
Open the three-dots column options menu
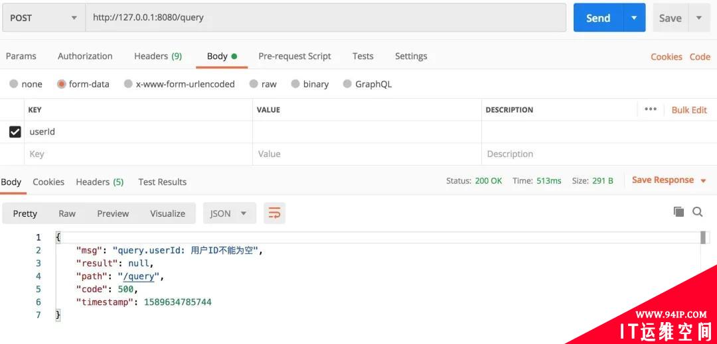(x=650, y=109)
